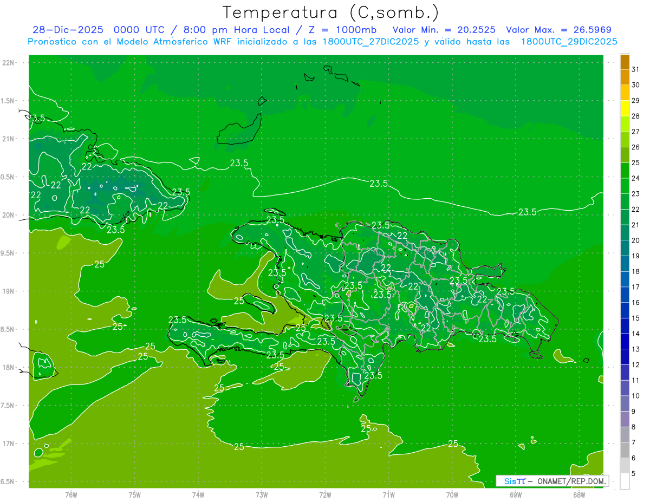Click the colorbar label '27'
650x502 pixels.
point(635,132)
